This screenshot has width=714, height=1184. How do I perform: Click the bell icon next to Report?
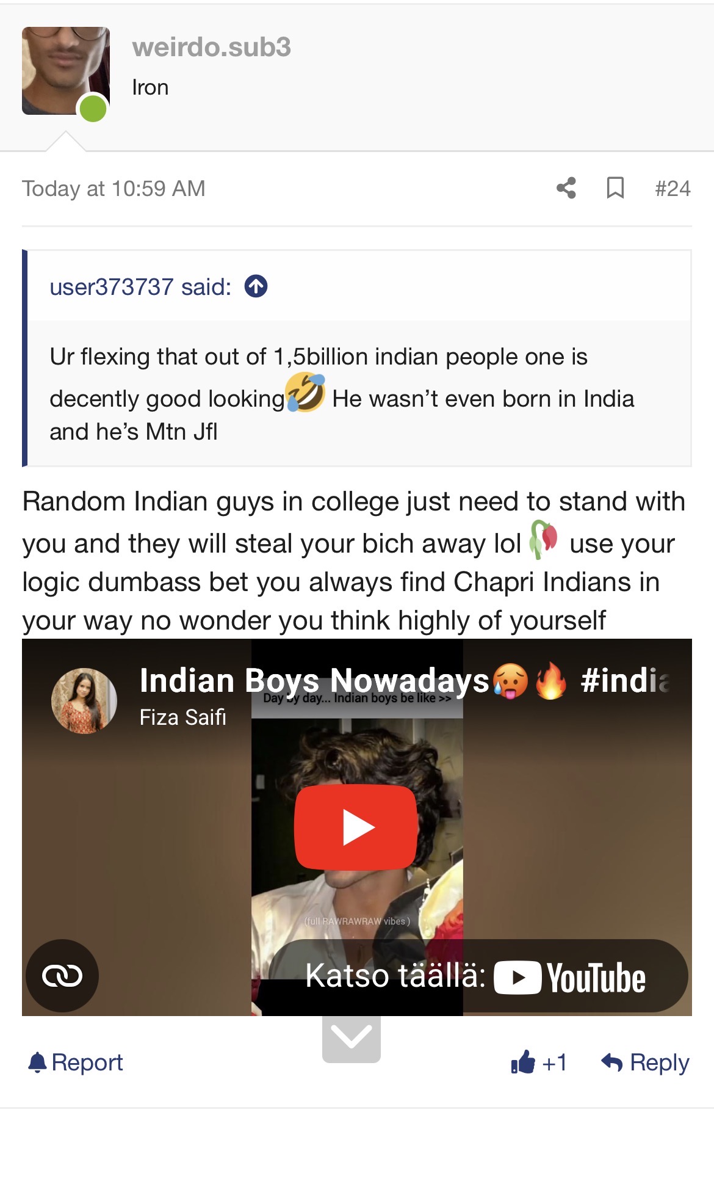click(38, 1062)
